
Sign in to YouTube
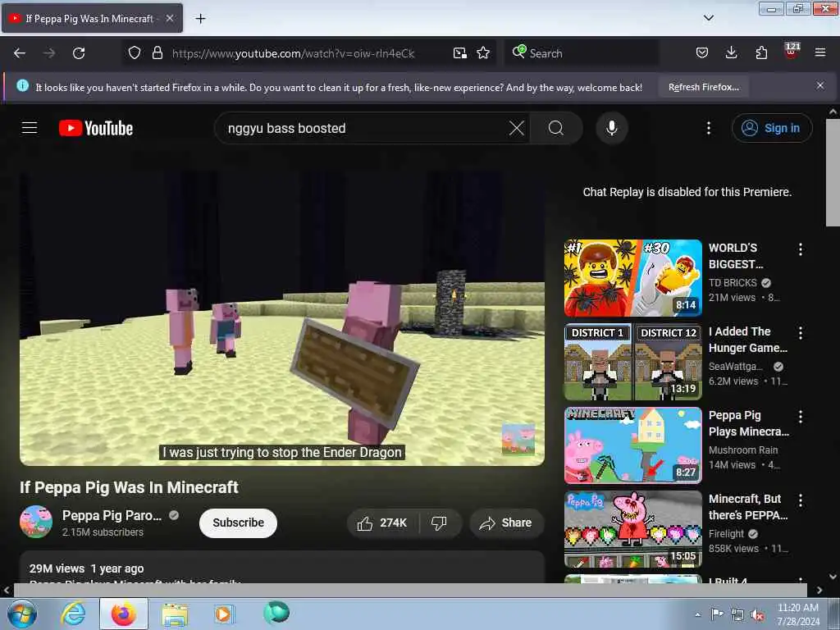(772, 128)
